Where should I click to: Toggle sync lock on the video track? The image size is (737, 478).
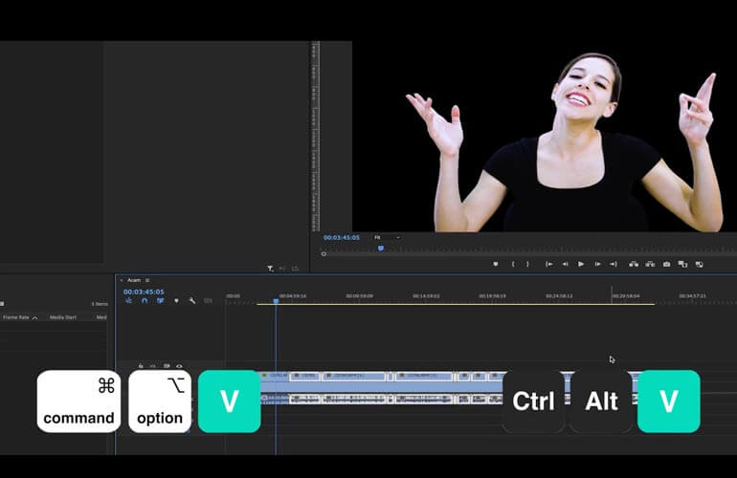pyautogui.click(x=167, y=365)
